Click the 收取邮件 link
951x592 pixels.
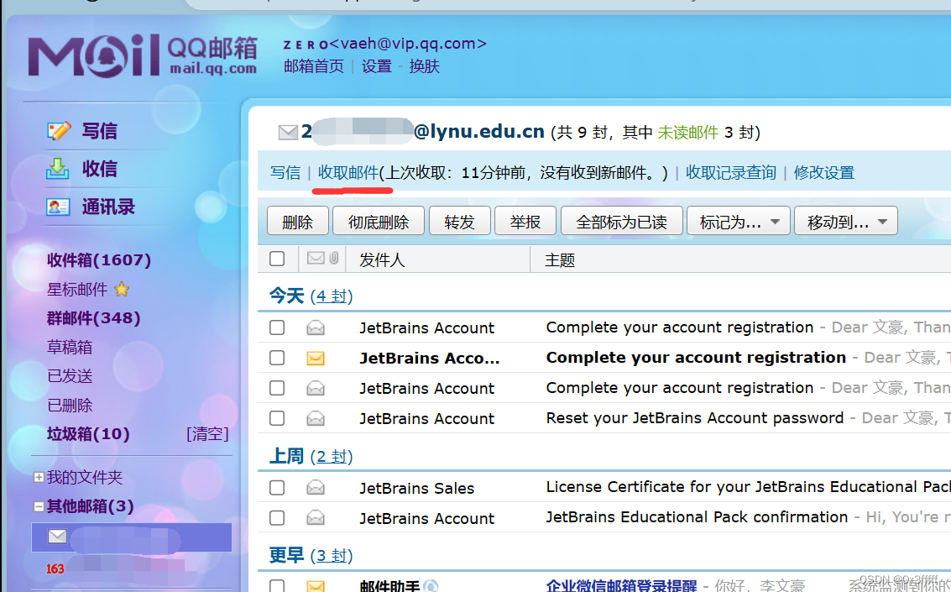click(x=348, y=173)
